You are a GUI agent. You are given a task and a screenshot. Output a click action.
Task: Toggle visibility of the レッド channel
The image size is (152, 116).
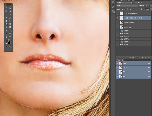117,68
